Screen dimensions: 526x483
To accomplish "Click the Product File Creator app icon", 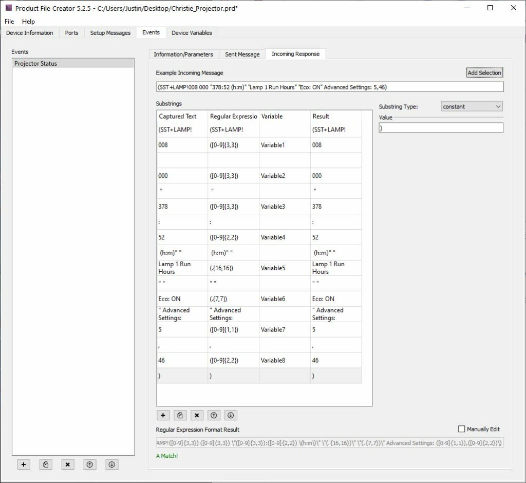I will 8,8.
